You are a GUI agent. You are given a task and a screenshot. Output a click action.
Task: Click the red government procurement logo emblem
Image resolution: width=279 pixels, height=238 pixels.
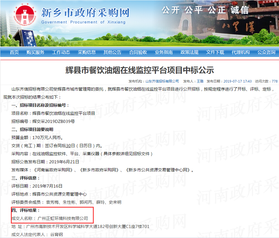pos(25,15)
